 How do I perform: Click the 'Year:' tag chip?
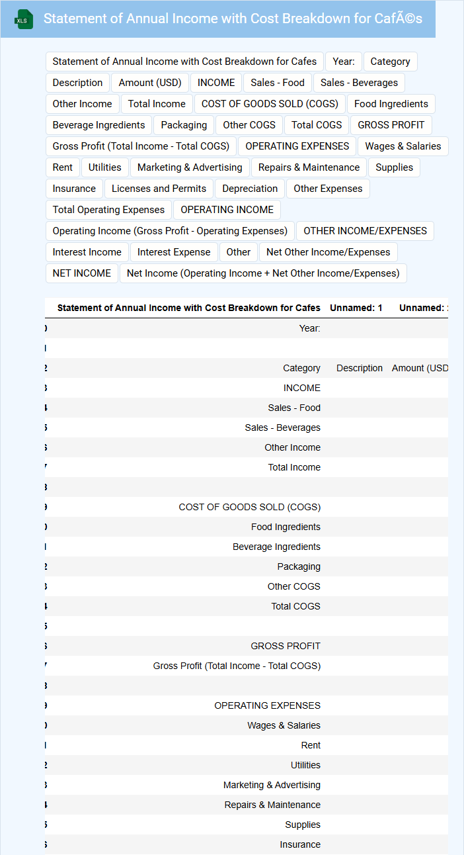click(x=344, y=62)
